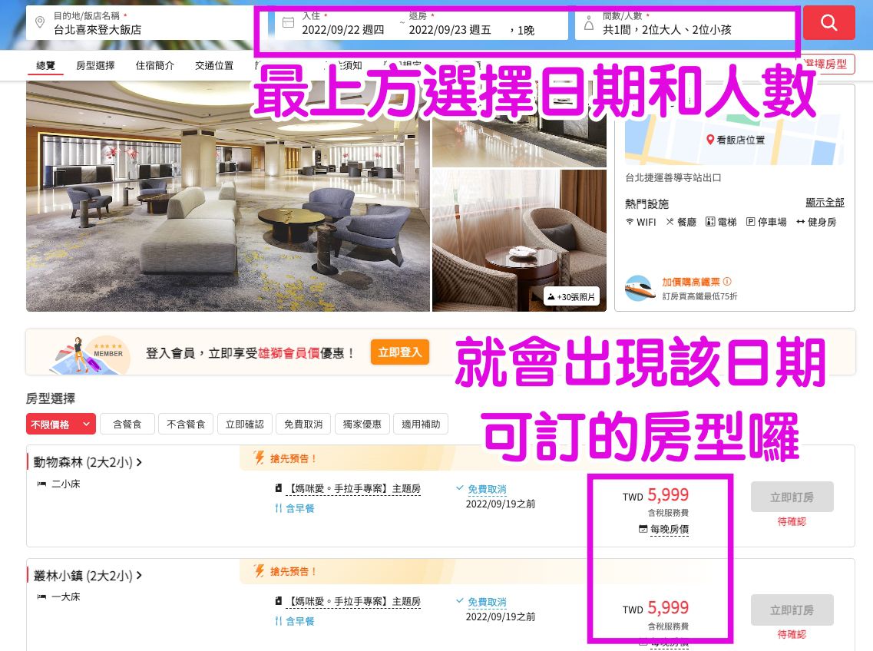This screenshot has width=873, height=651.
Task: Click the destination location pin icon
Action: pos(40,22)
